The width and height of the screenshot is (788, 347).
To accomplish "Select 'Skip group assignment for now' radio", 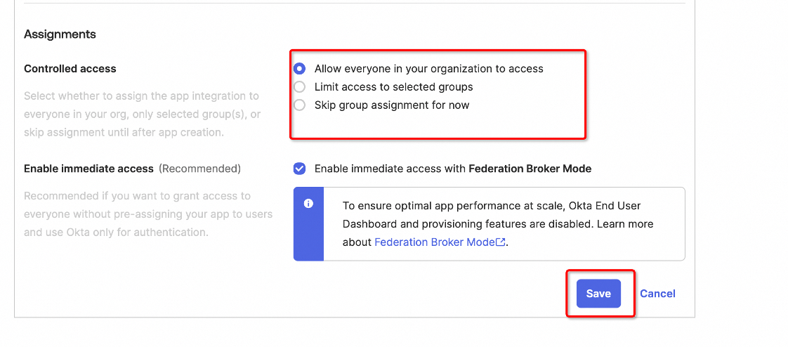I will click(x=300, y=105).
